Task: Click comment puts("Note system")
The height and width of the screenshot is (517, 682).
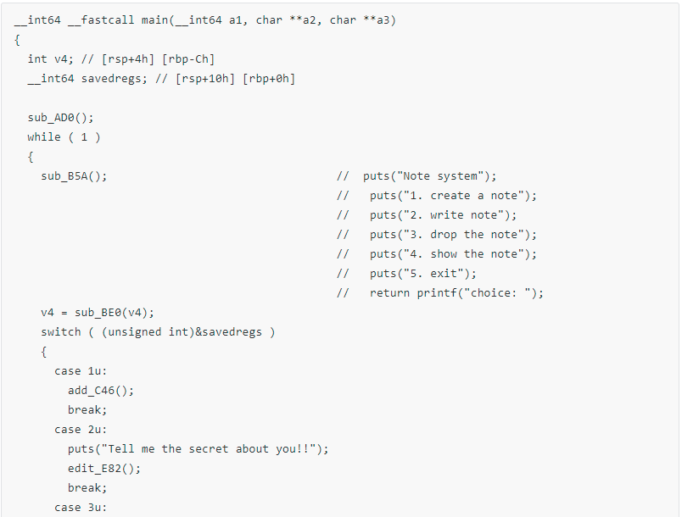Action: (x=429, y=176)
